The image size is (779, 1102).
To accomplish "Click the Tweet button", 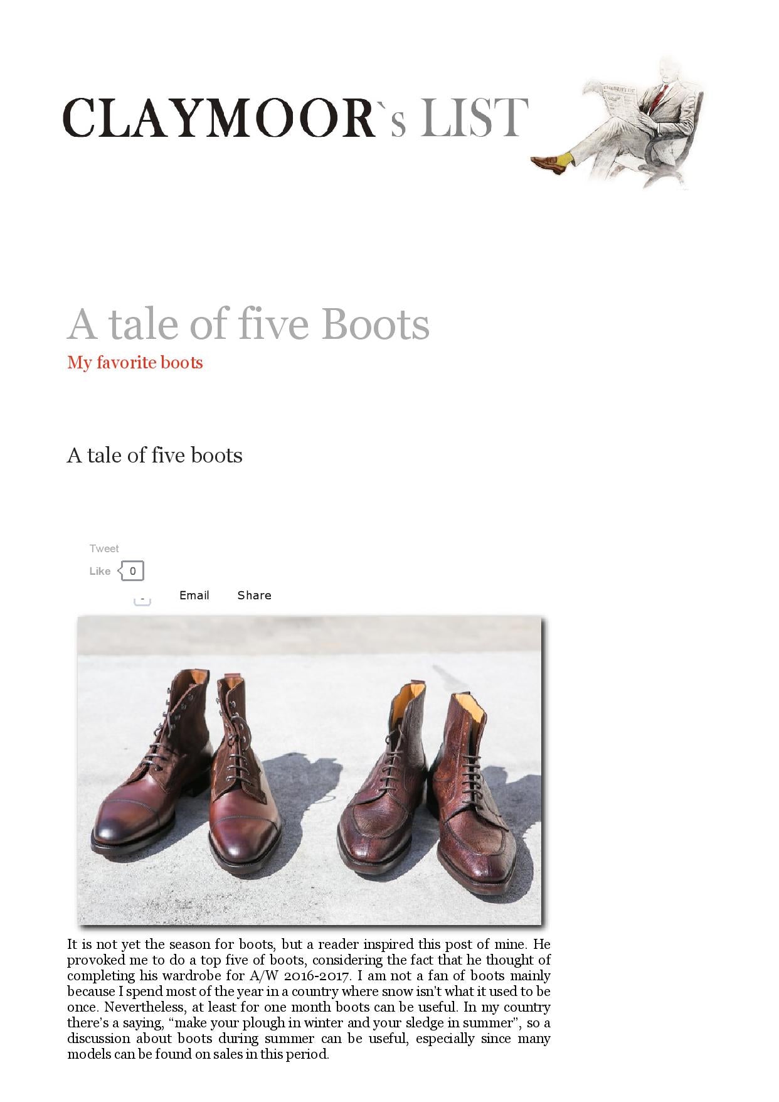I will coord(104,548).
